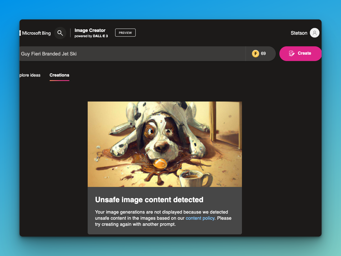Click the error message paragraph text
This screenshot has height=256, width=341.
point(163,218)
